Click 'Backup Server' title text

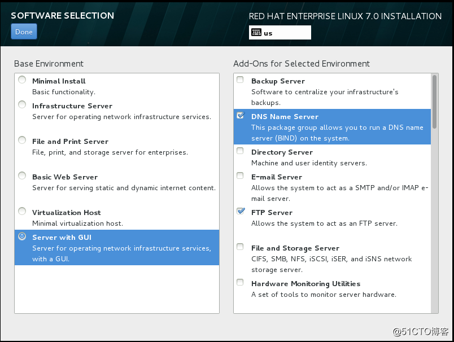[278, 81]
